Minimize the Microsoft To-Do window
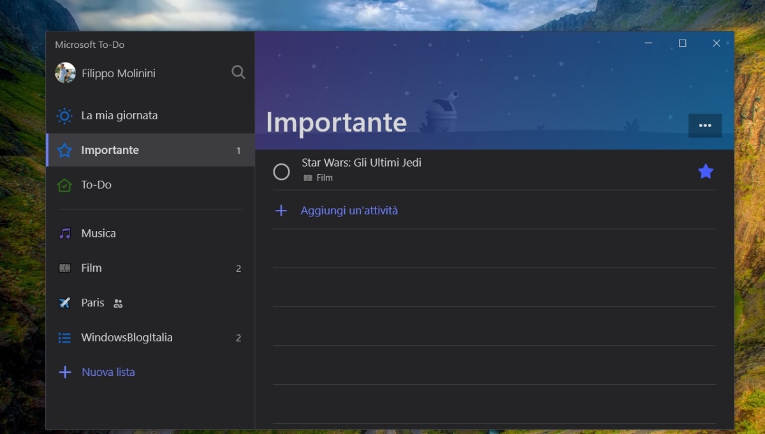The width and height of the screenshot is (765, 434). [648, 43]
